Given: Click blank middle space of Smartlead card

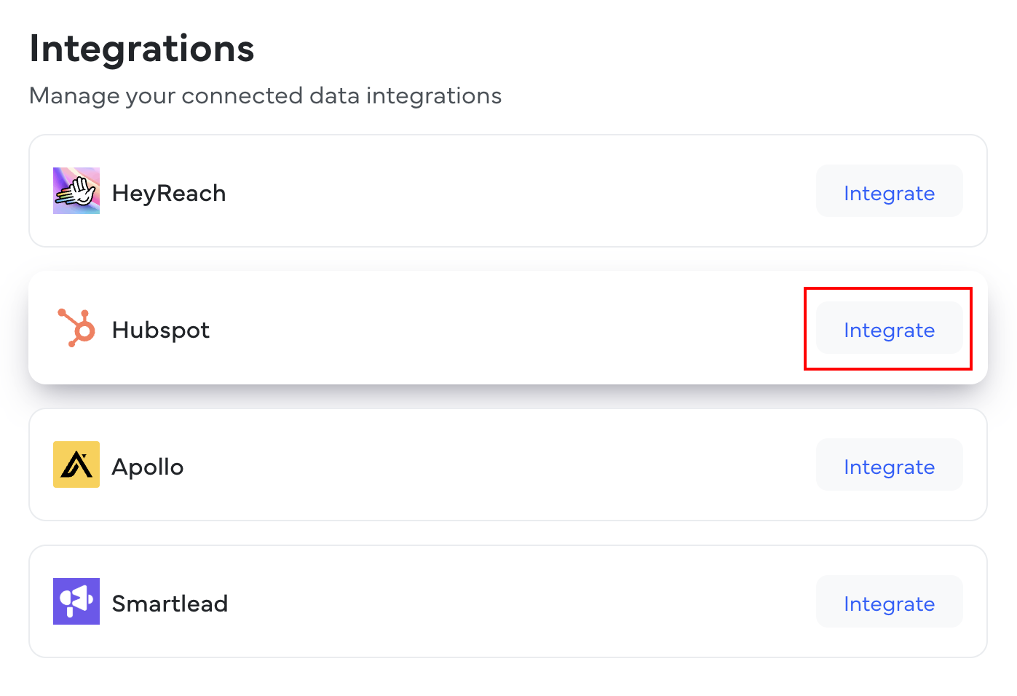Looking at the screenshot, I should [510, 602].
